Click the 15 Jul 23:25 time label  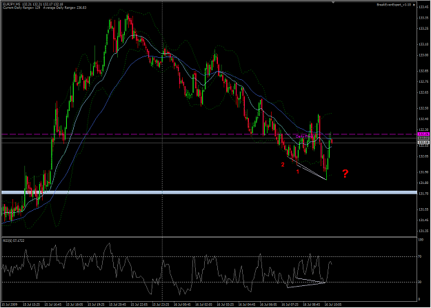pos(161,305)
